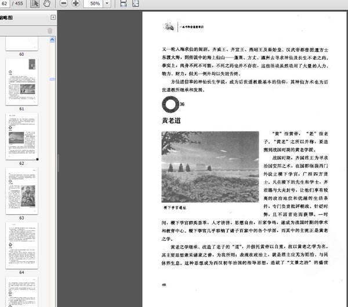
Task: Click the thumbnails scrollbar up arrow
Action: (52, 40)
